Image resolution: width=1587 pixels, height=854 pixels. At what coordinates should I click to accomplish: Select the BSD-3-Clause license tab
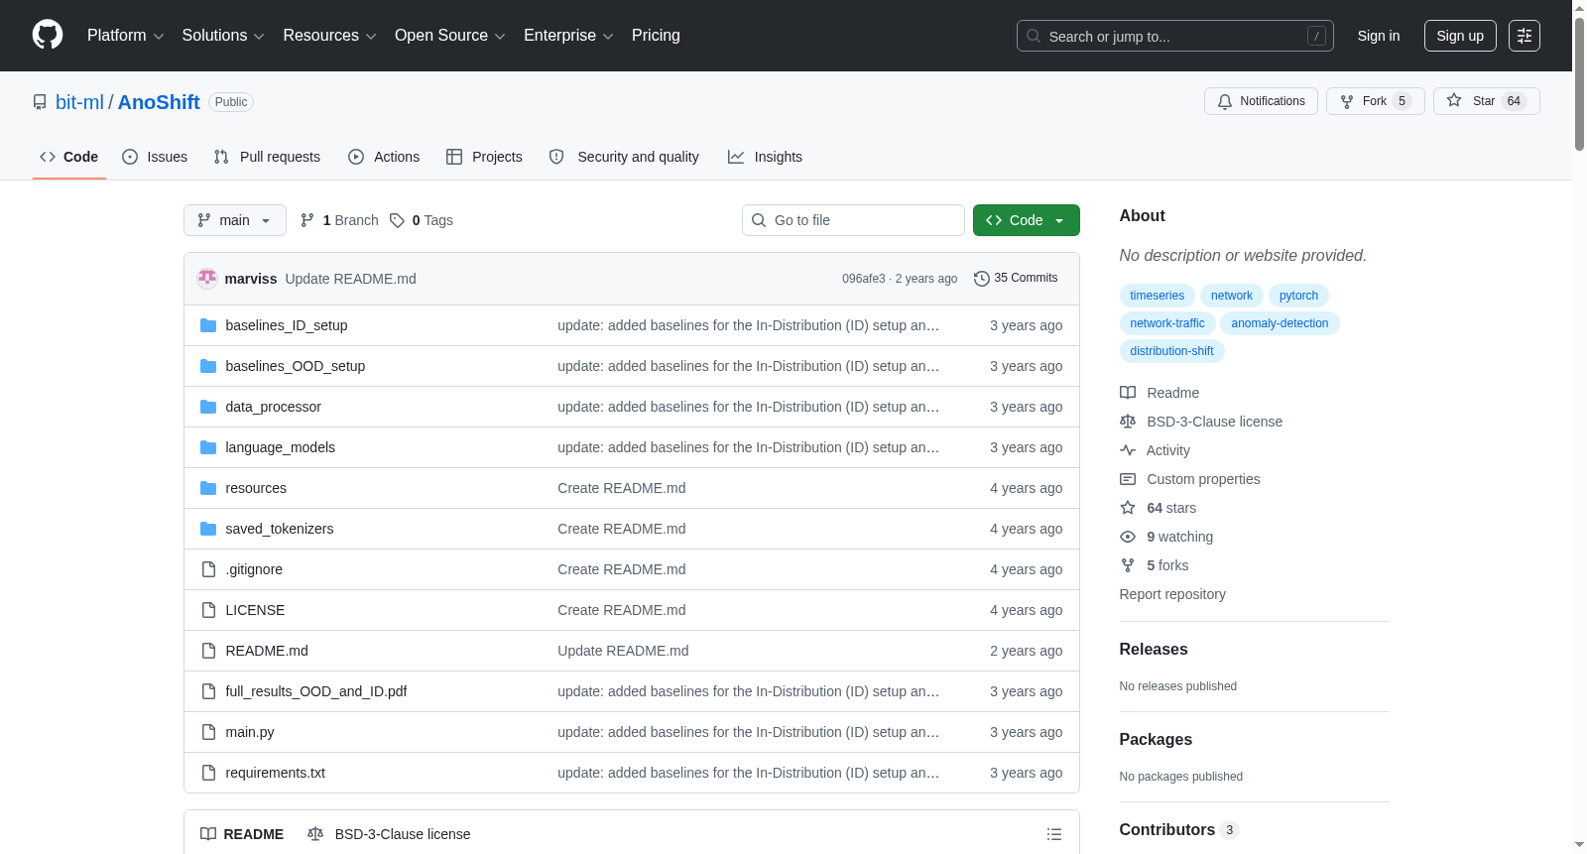click(x=389, y=834)
